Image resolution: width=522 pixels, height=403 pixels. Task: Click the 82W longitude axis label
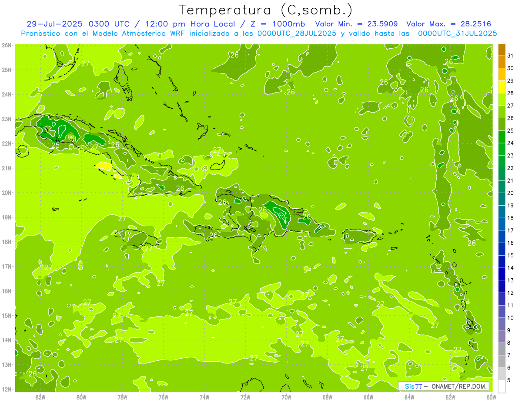[x=40, y=397]
